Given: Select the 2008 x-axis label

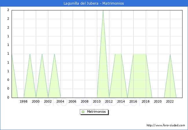Looking at the screenshot, I should tap(84, 101).
